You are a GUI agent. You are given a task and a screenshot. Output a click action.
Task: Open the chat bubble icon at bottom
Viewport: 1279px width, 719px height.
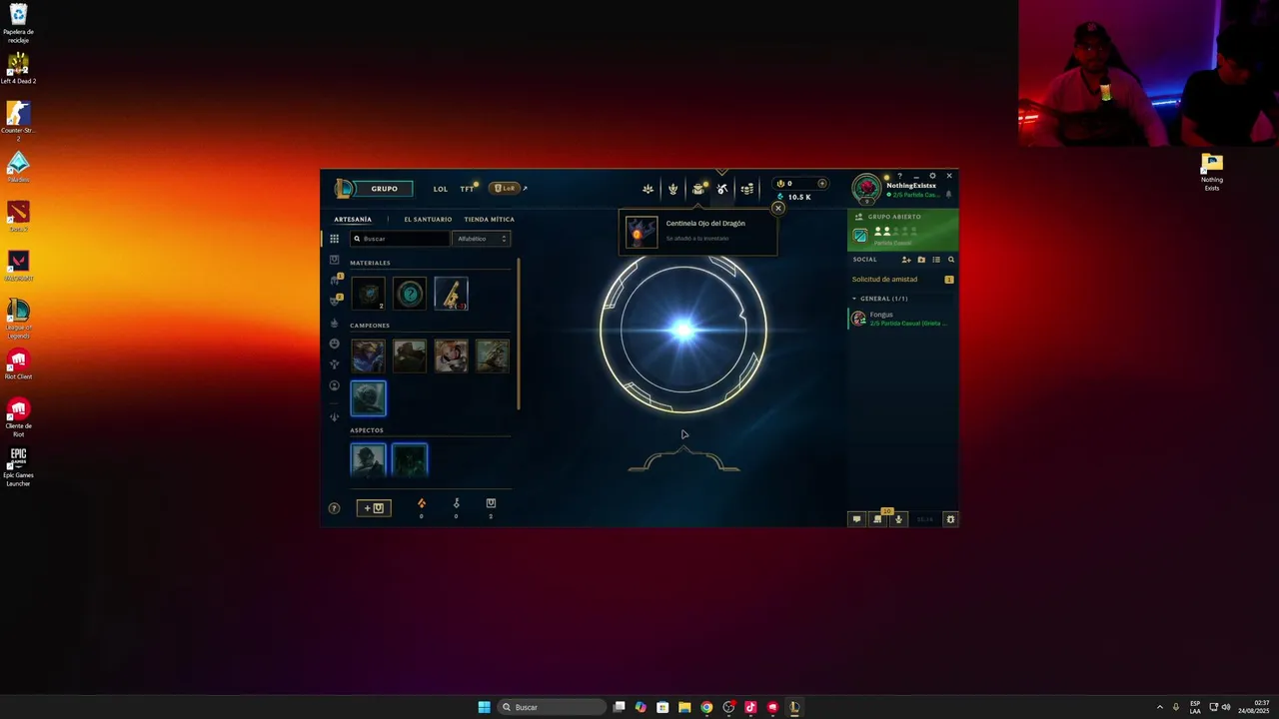[856, 519]
